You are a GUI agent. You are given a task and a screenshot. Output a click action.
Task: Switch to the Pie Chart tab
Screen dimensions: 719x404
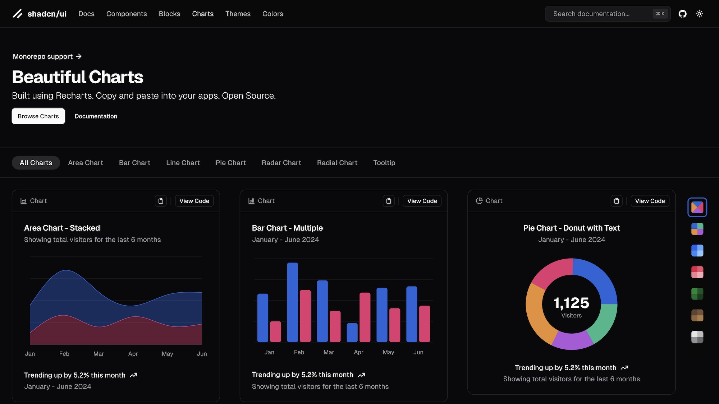click(230, 163)
